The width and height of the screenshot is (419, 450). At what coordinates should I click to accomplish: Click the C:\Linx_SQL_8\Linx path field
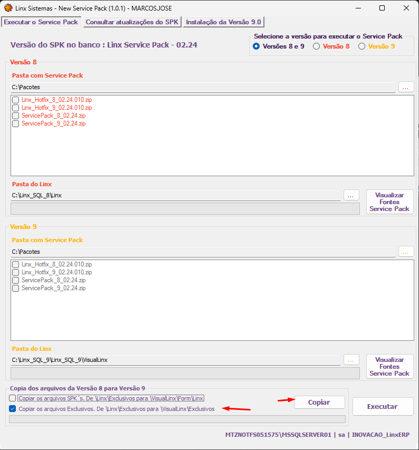pos(175,195)
